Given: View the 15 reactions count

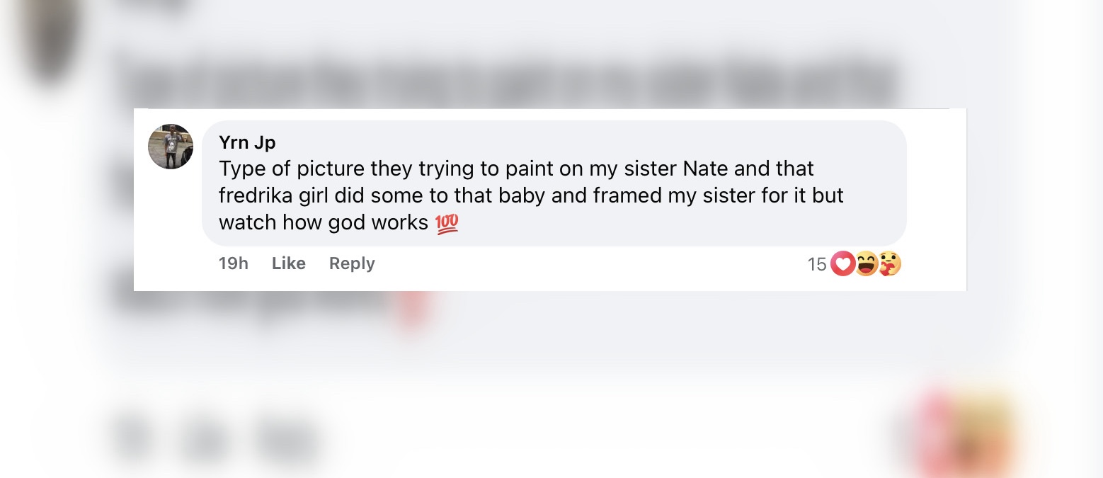Looking at the screenshot, I should click(x=816, y=264).
